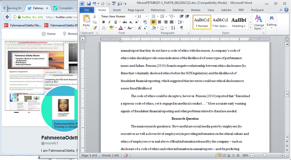Viewport: 291px width, 160px height.
Task: Toggle Print Layout view in status bar
Action: [x=219, y=155]
